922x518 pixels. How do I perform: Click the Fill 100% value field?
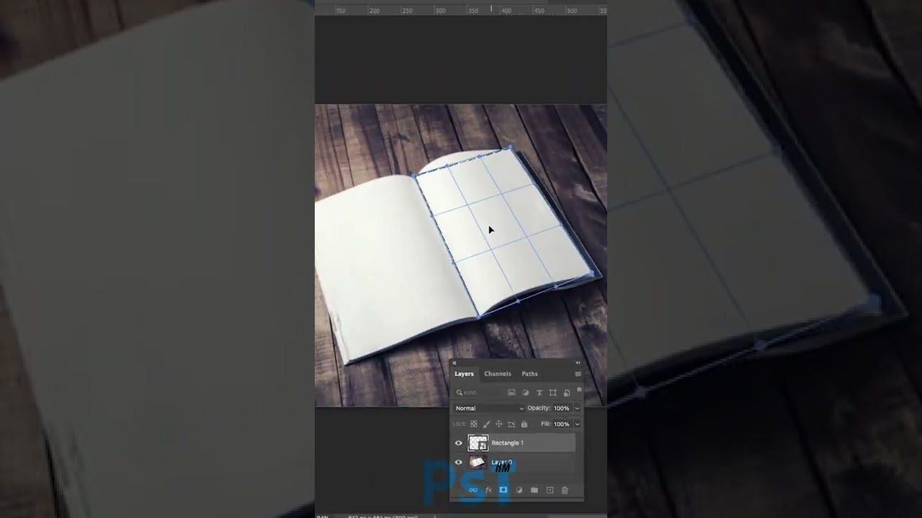coord(561,424)
